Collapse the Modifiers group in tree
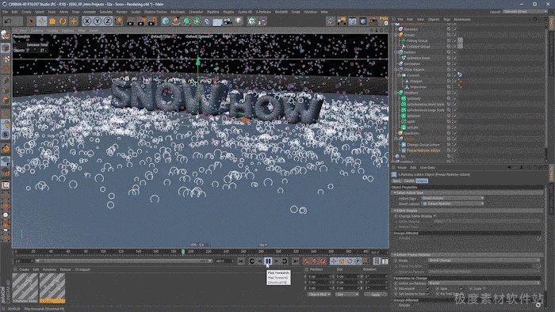The image size is (555, 312). [x=396, y=93]
